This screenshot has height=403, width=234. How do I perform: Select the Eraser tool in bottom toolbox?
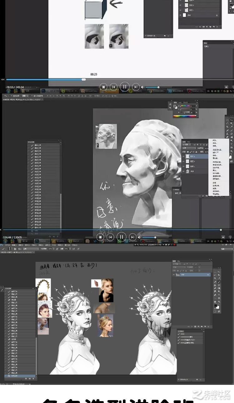215,288
